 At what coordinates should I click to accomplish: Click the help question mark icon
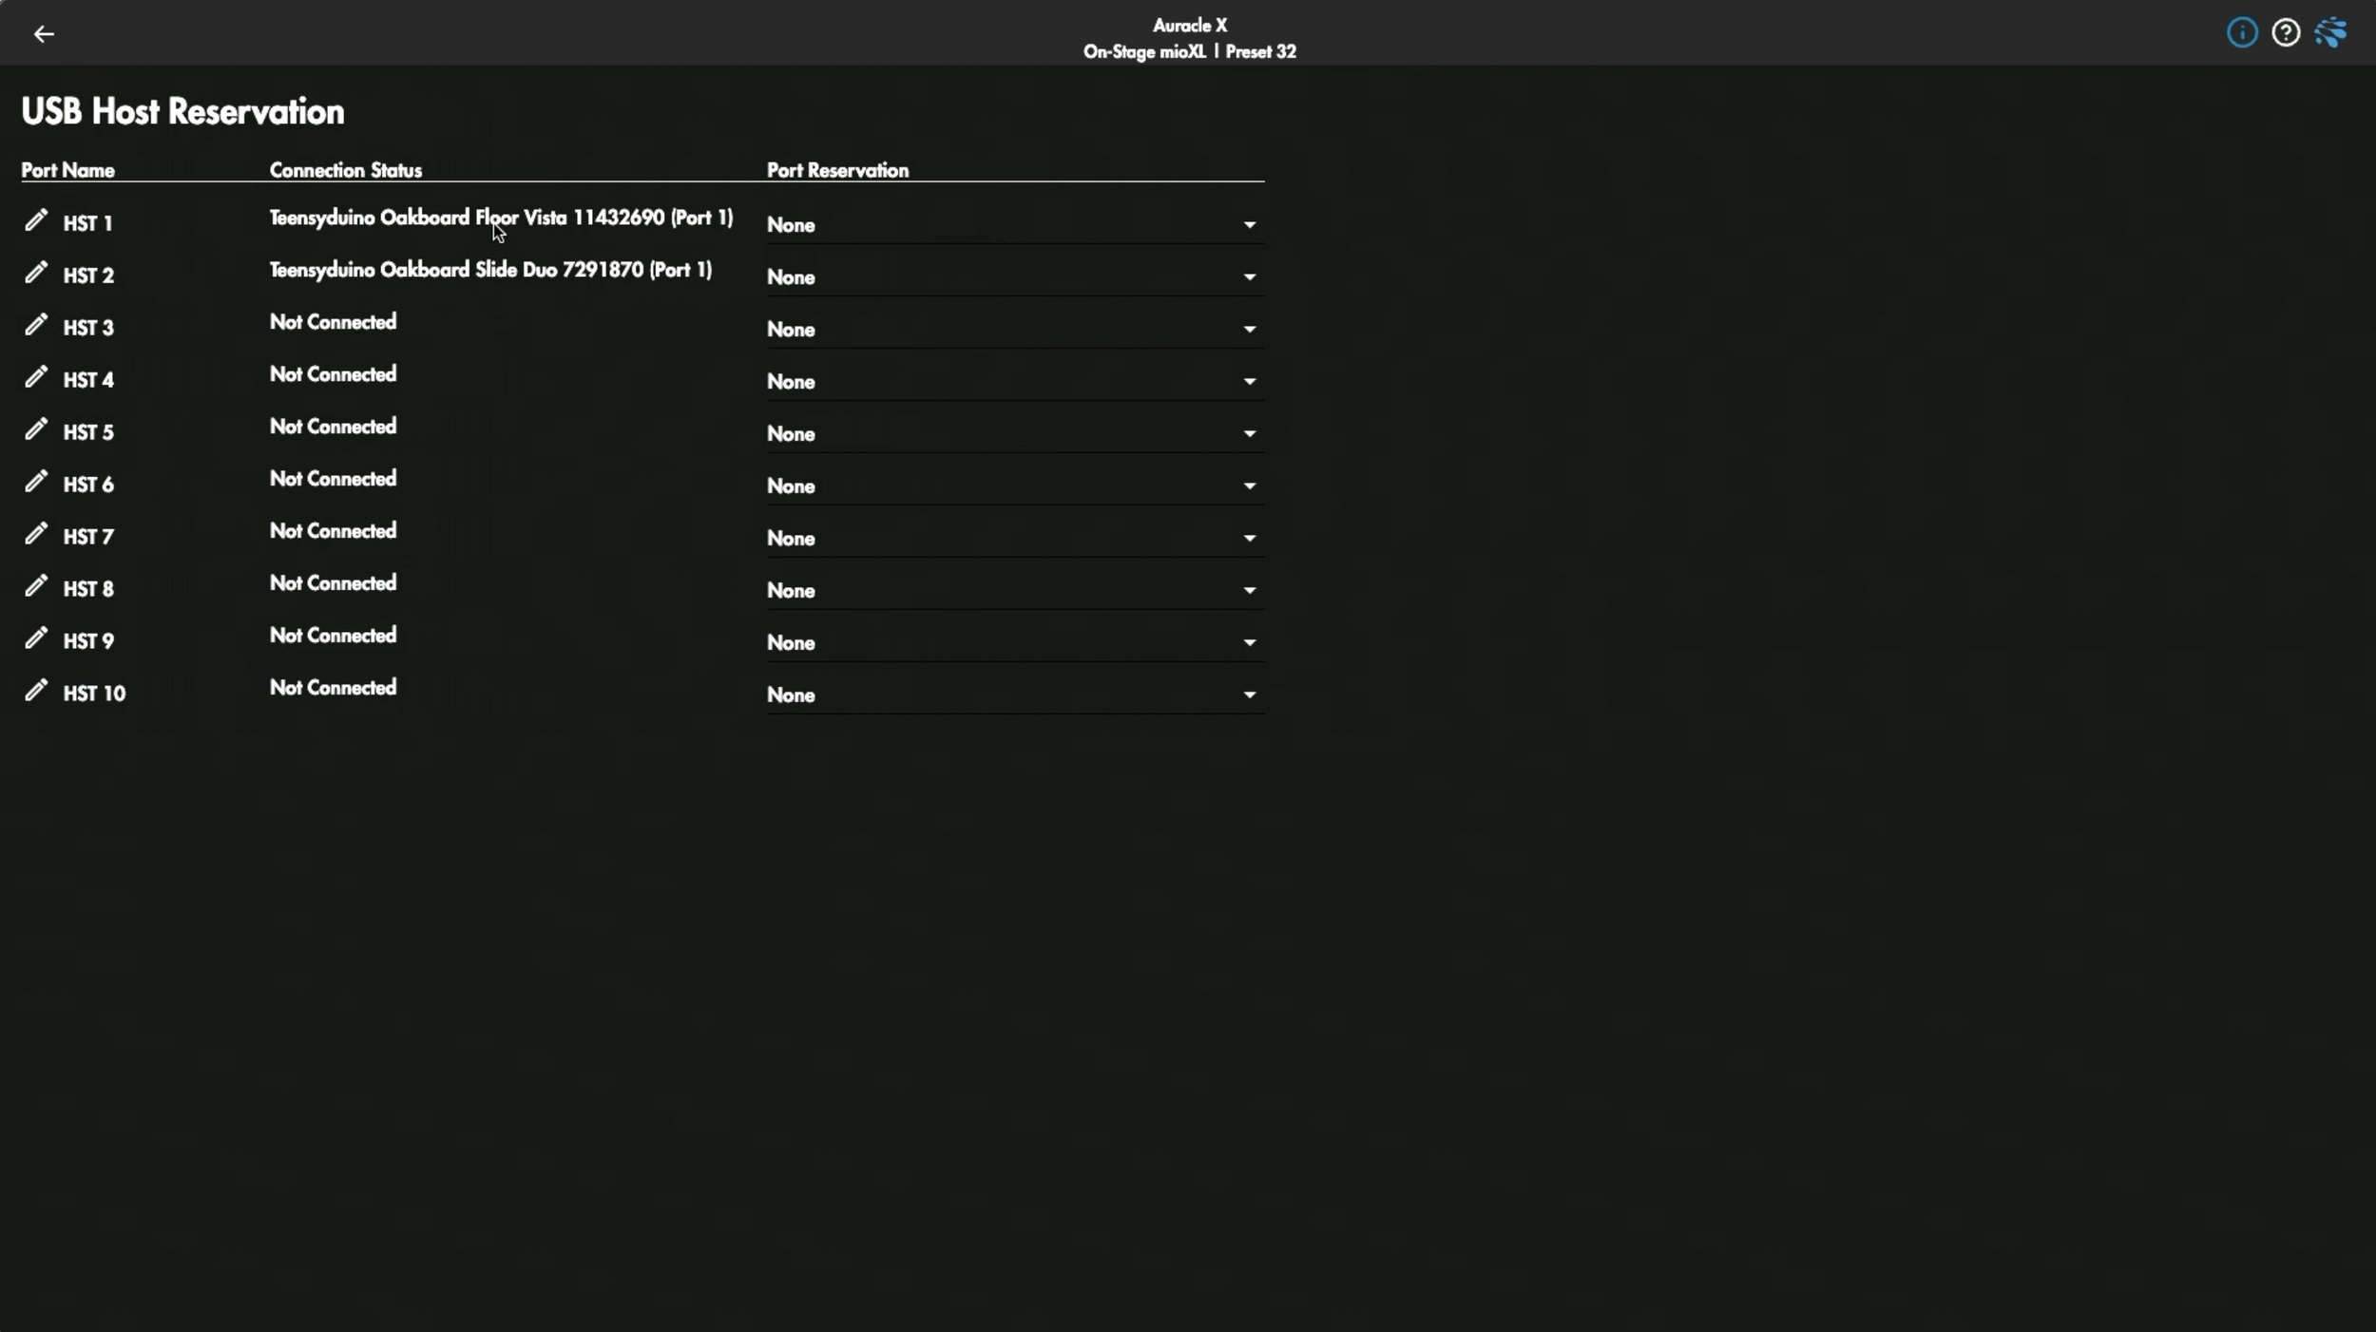(2285, 33)
